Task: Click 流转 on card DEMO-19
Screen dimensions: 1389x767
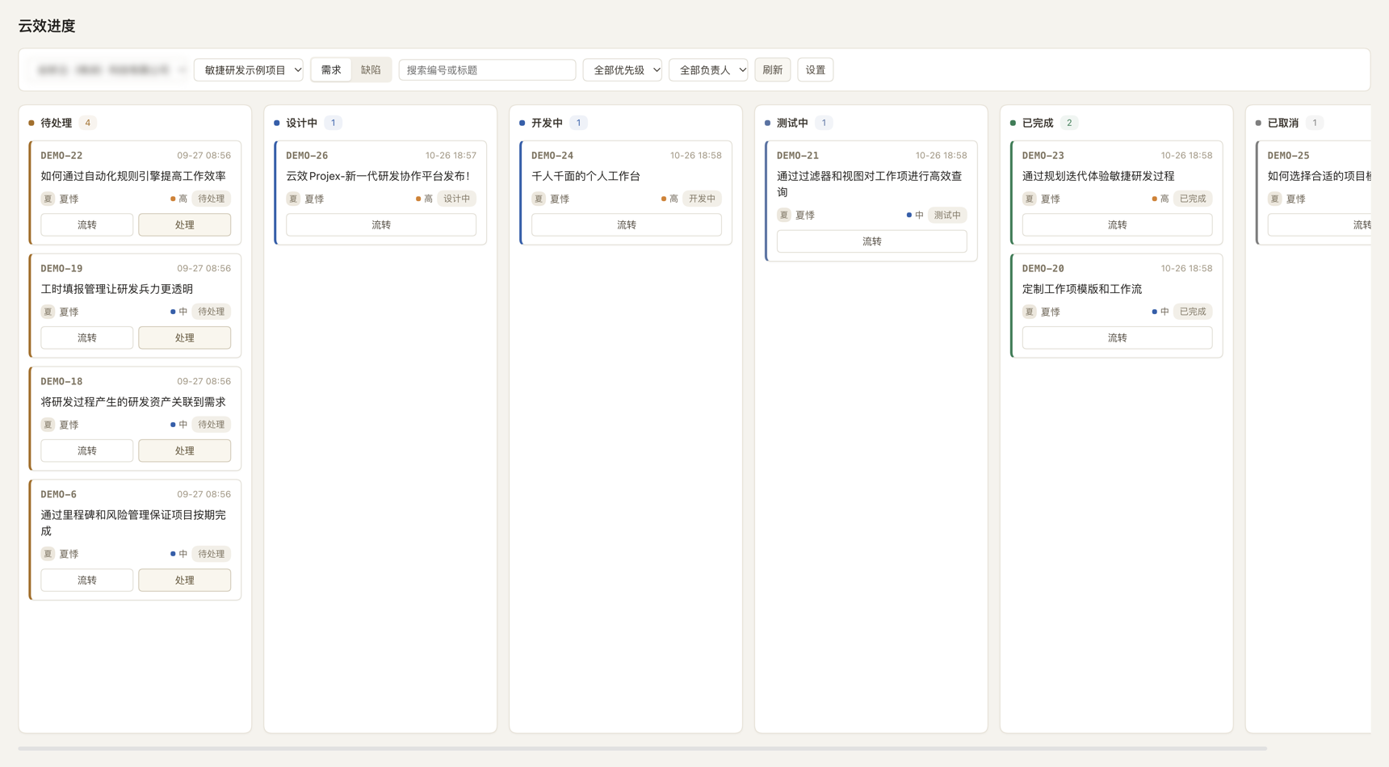Action: [87, 337]
